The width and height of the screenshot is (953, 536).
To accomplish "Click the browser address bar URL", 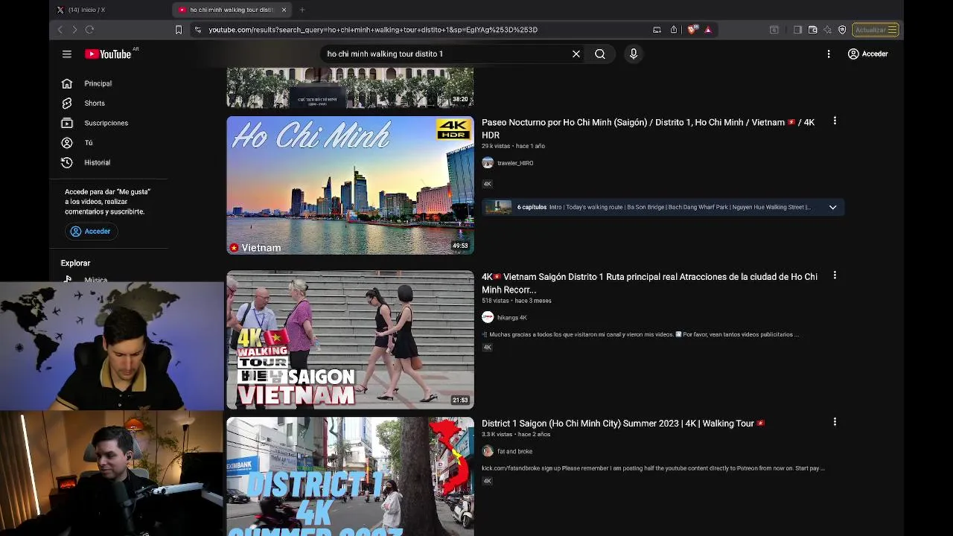I will coord(372,30).
